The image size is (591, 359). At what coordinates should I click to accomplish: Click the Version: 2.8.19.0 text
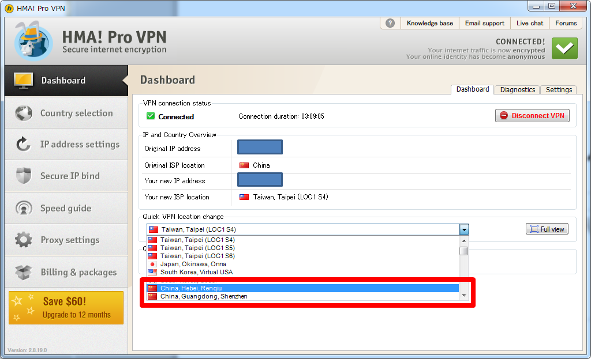pyautogui.click(x=27, y=350)
